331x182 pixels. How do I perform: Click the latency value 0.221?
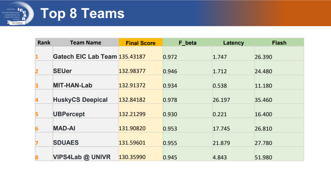[x=220, y=114]
